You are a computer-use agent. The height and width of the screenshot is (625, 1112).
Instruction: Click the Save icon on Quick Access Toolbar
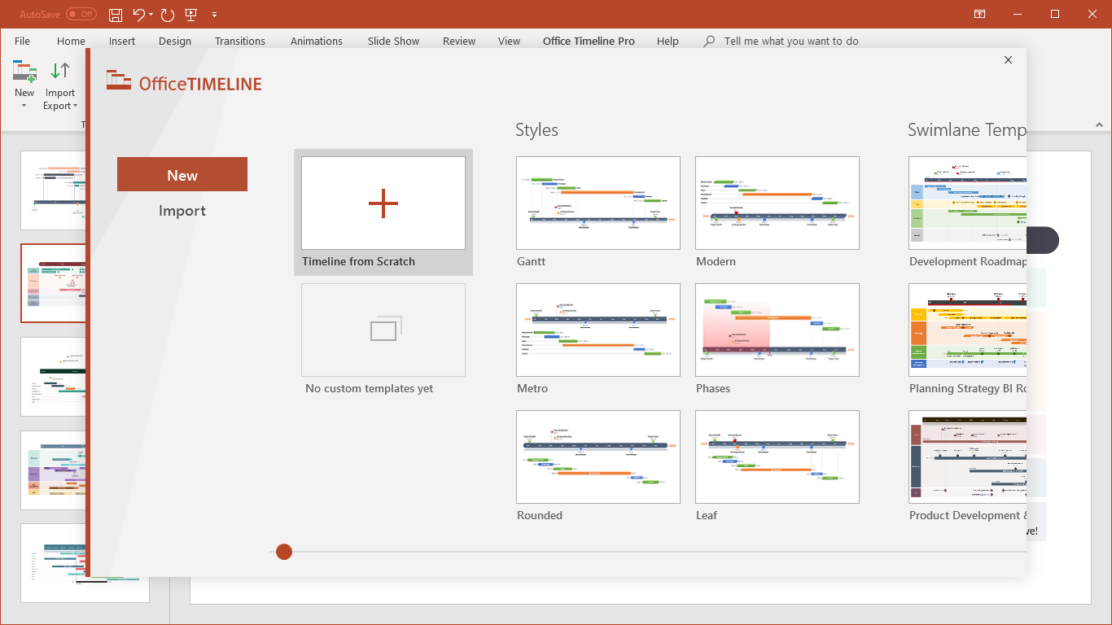tap(115, 14)
